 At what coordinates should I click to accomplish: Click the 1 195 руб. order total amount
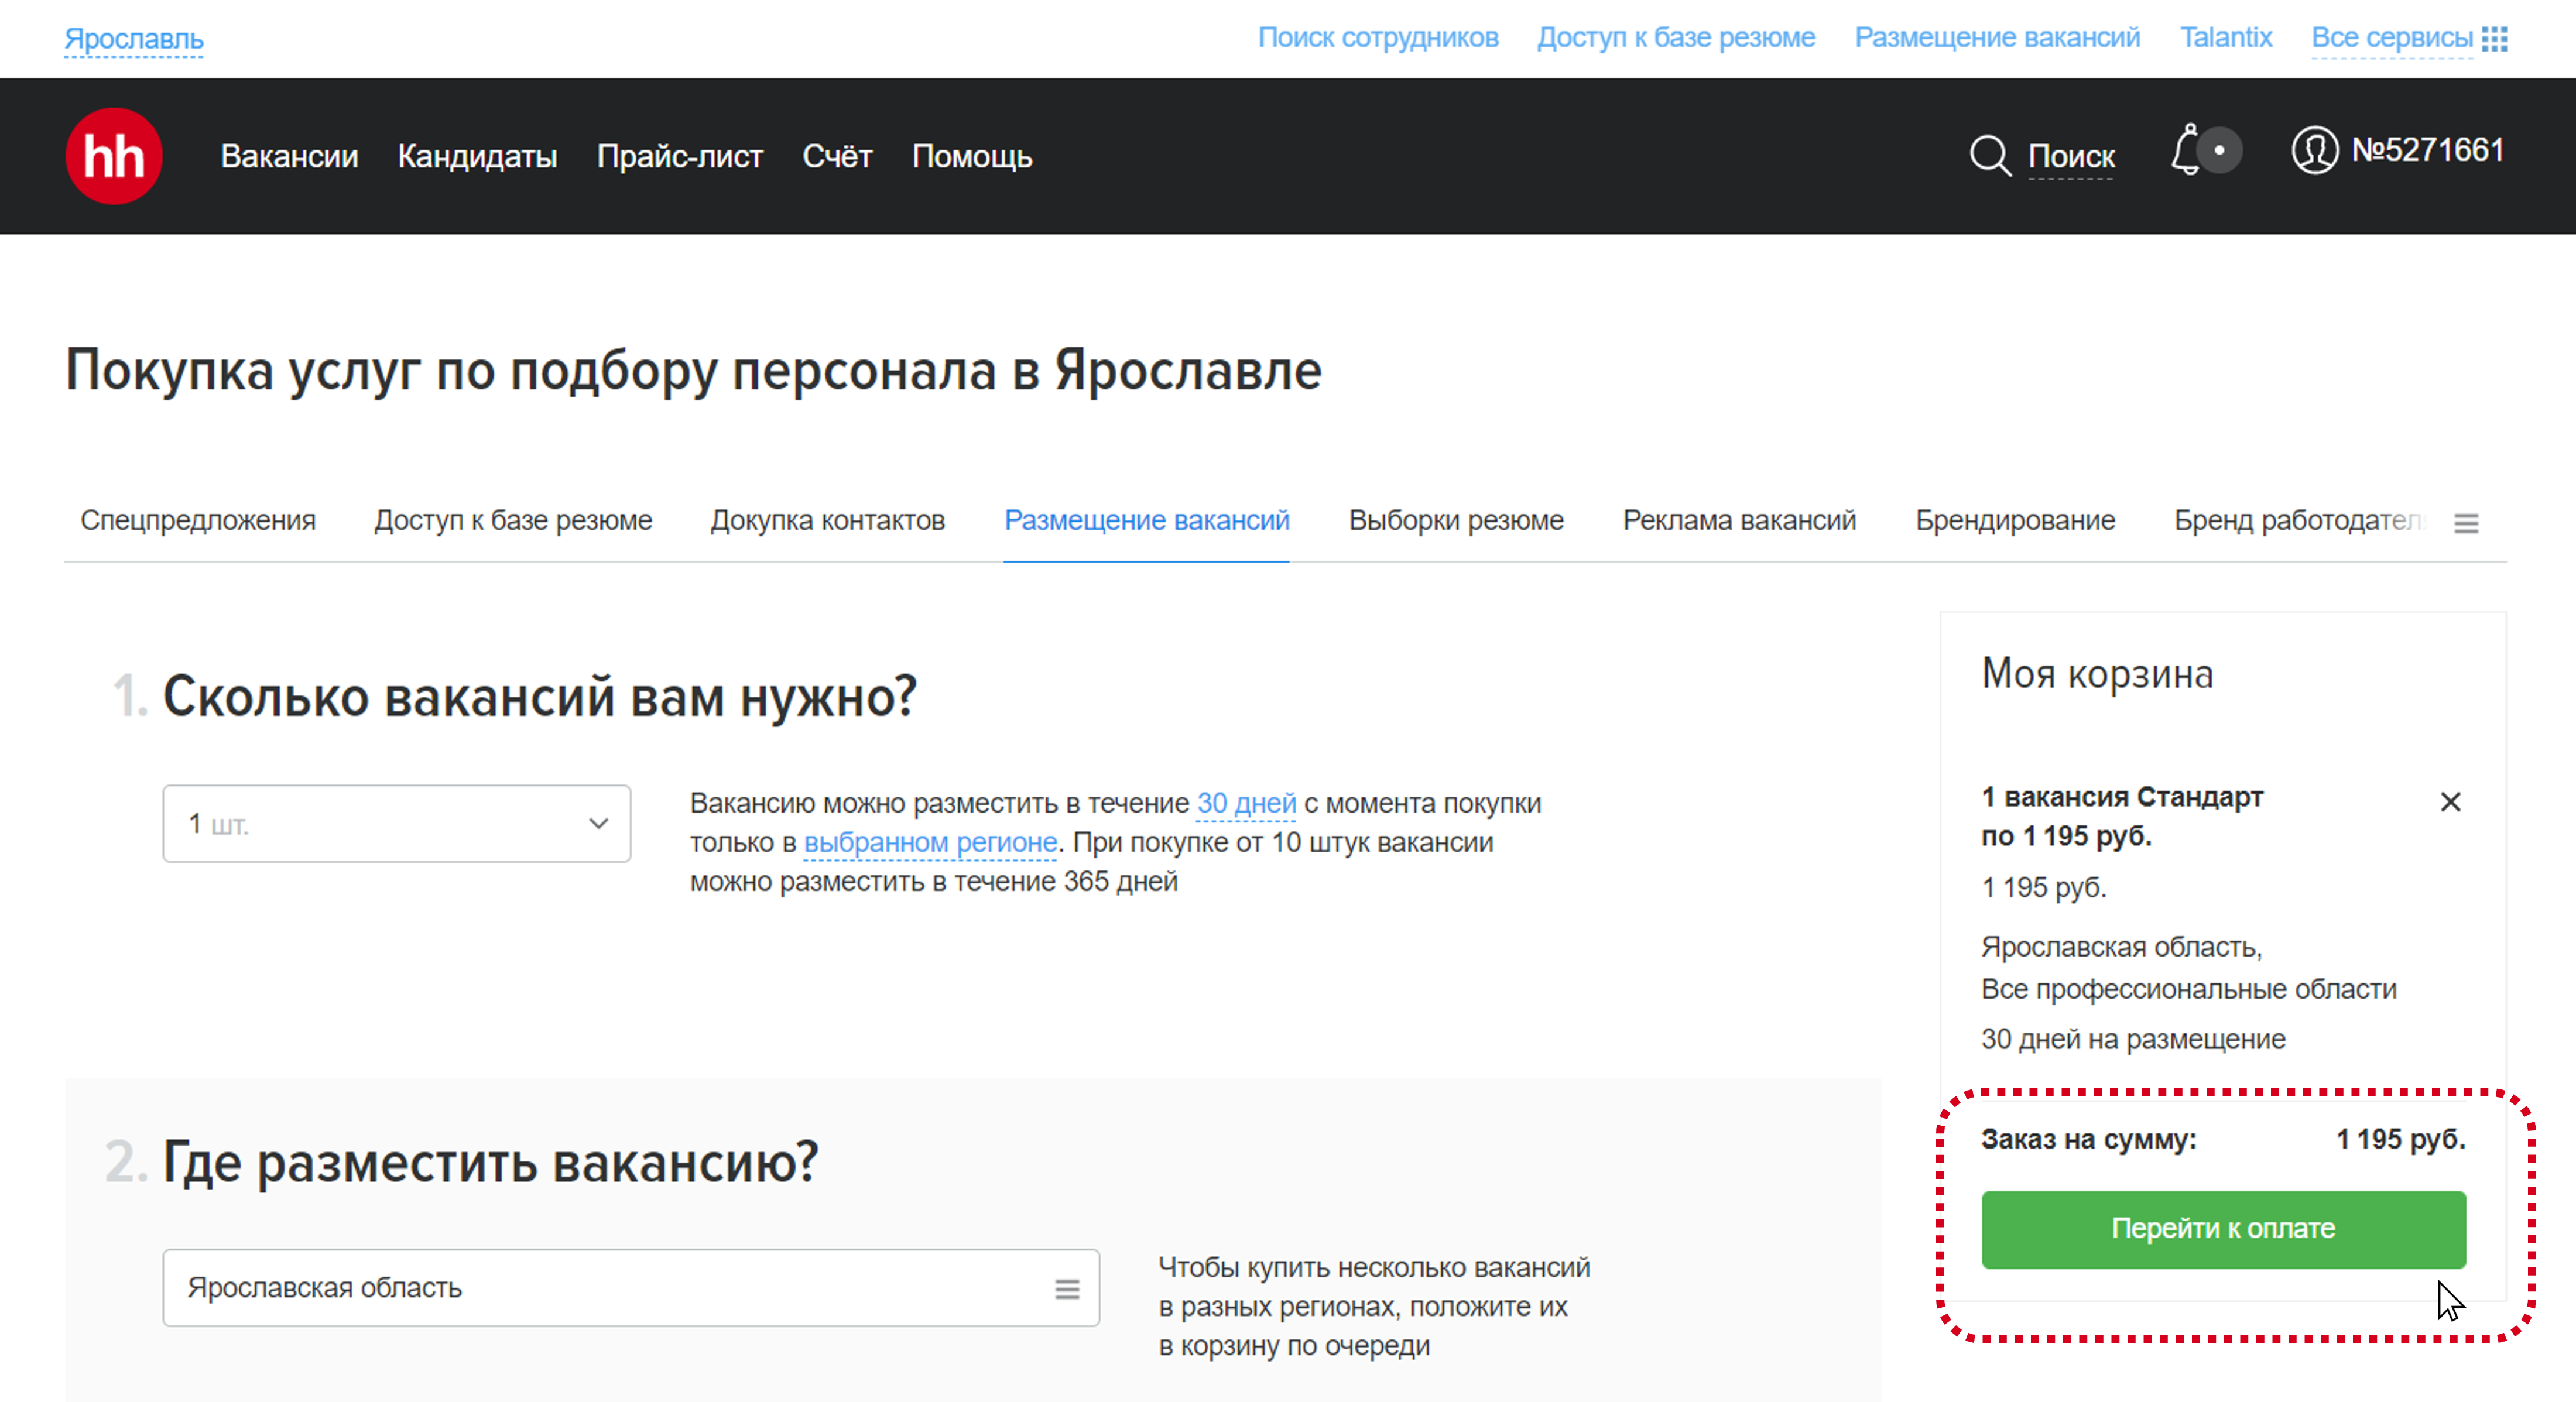[x=2401, y=1140]
